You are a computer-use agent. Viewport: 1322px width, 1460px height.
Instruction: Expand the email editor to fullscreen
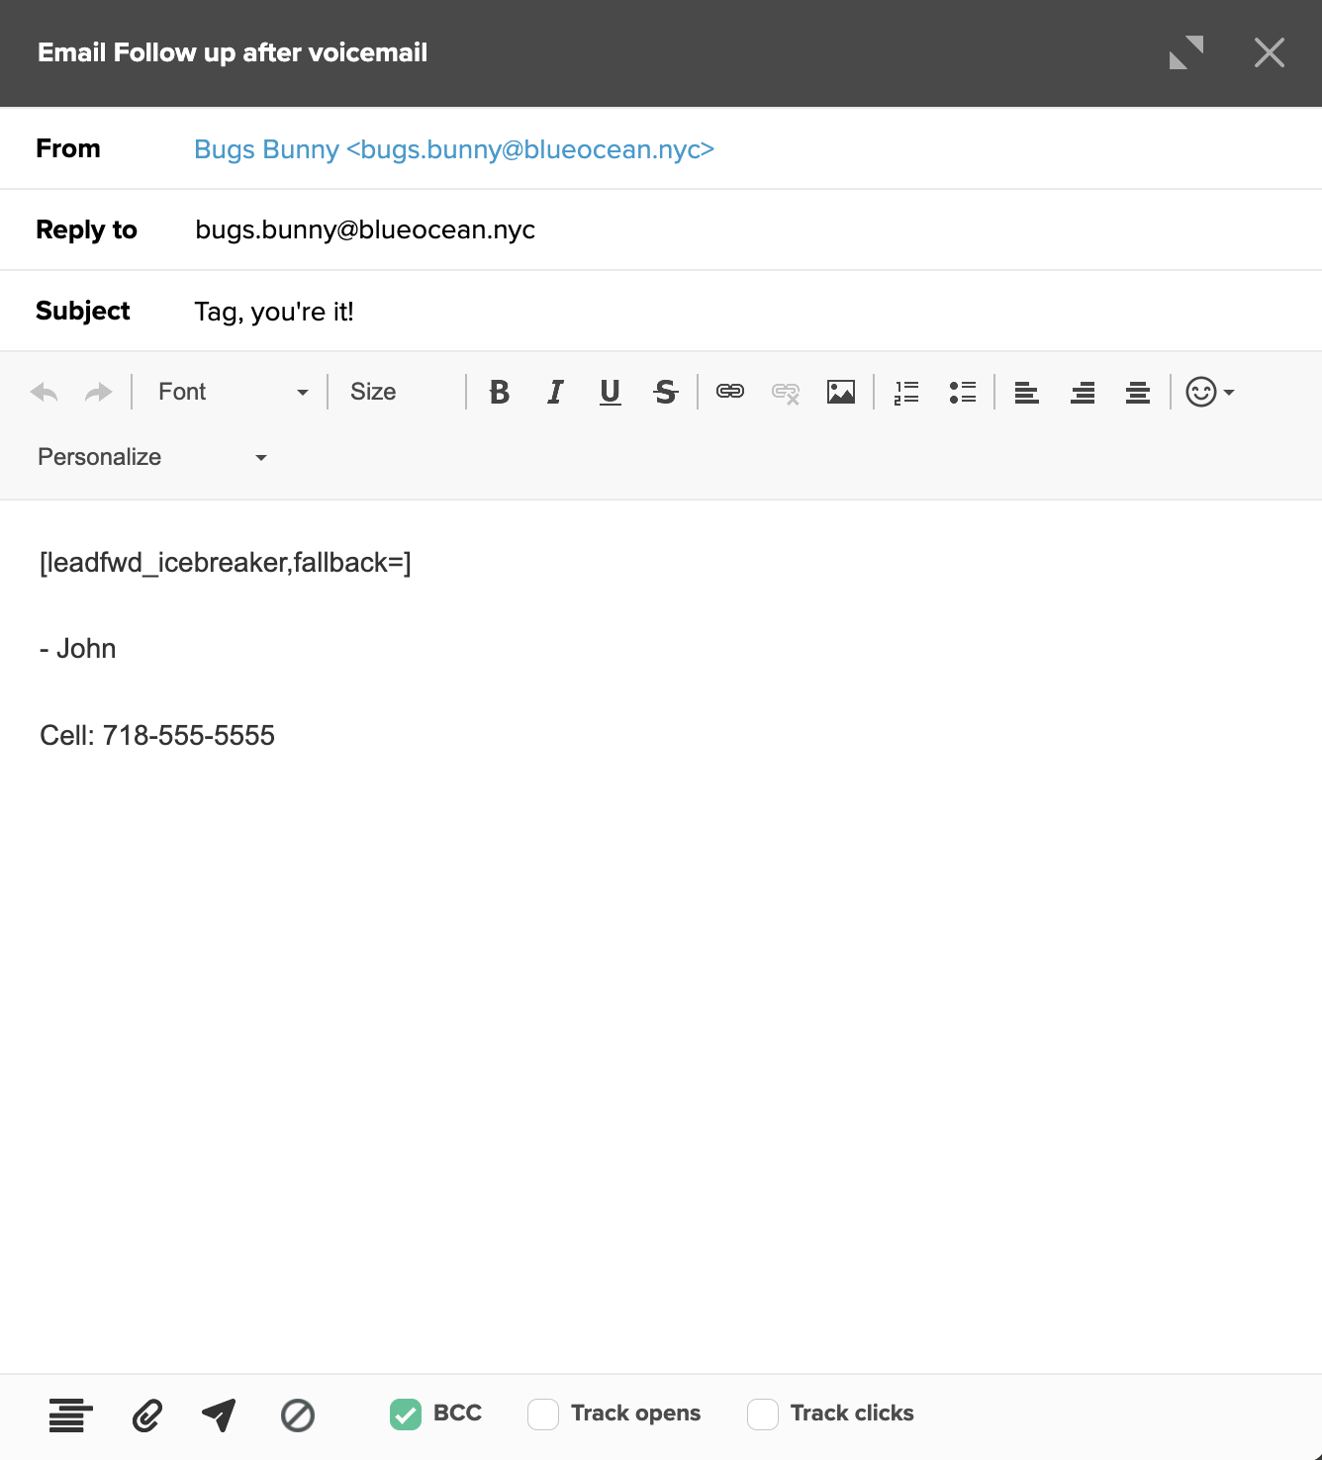[1186, 52]
